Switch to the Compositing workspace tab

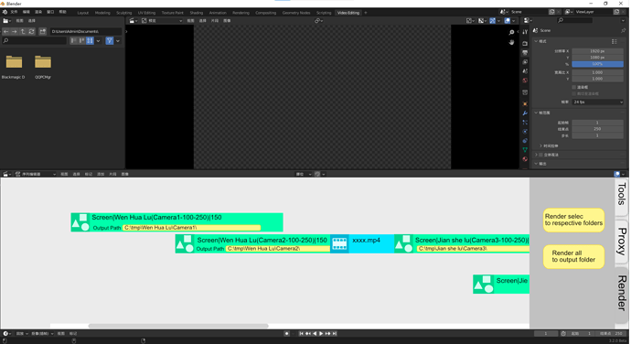(265, 13)
